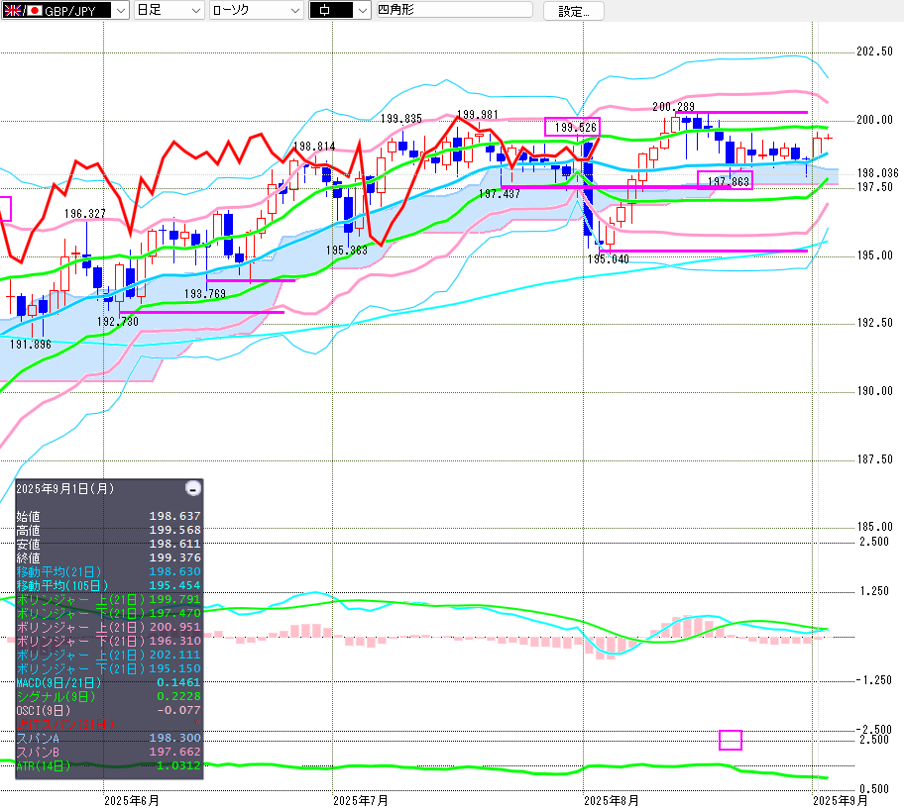
Task: Click the 200.289 high price label
Action: 673,107
